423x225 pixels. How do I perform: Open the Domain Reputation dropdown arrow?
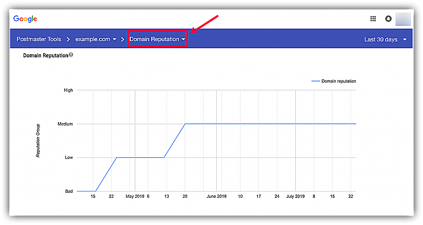click(x=183, y=39)
